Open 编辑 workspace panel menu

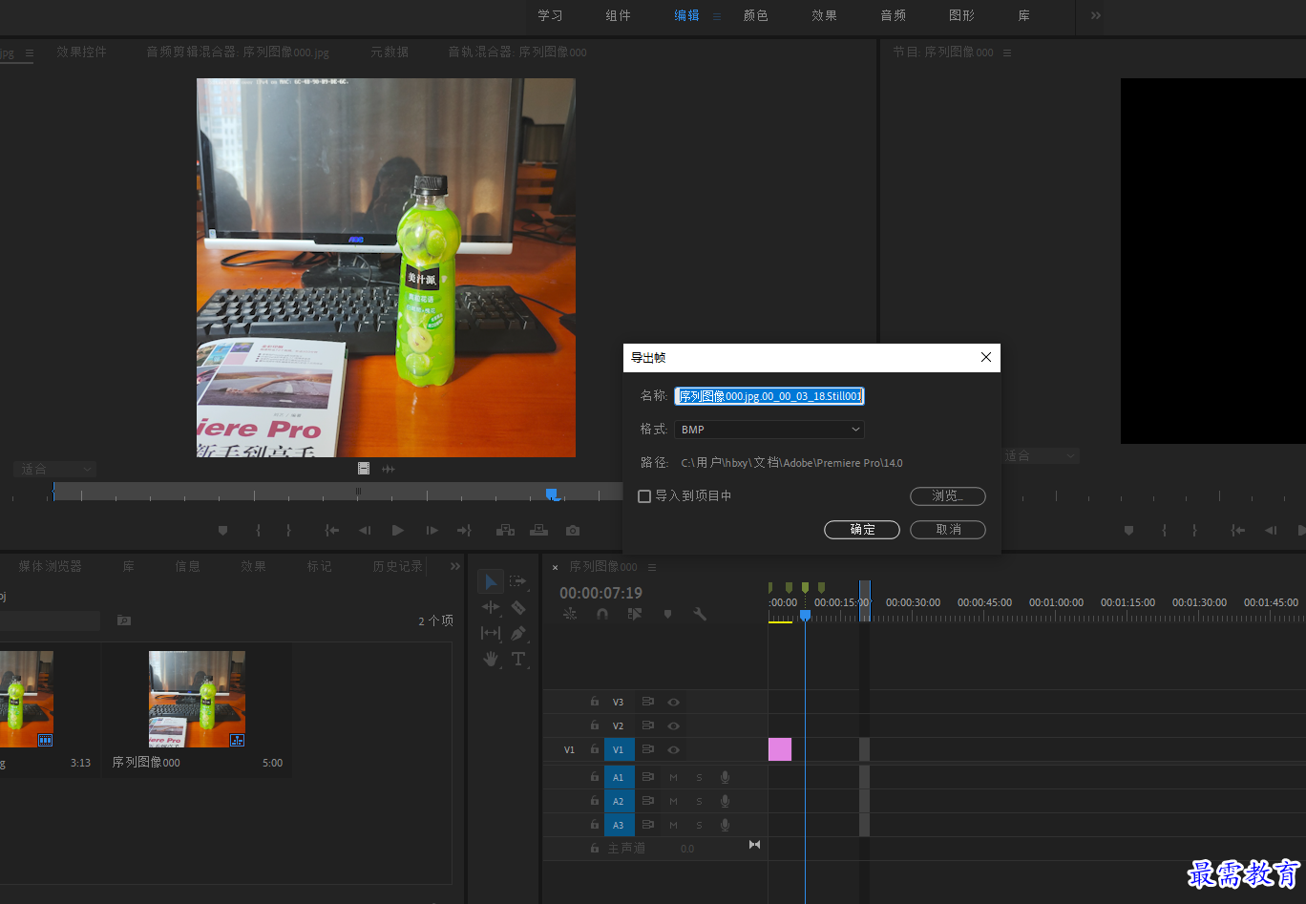coord(717,15)
